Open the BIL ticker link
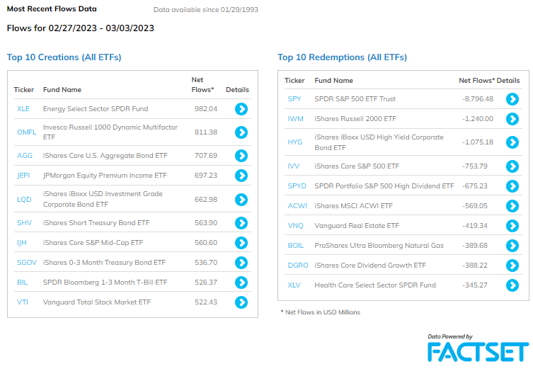 (22, 282)
